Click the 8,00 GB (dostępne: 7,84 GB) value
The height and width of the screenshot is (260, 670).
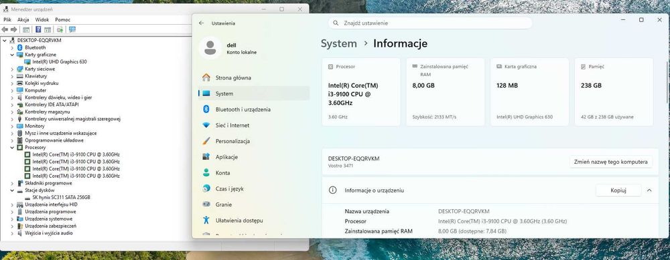[x=472, y=231]
